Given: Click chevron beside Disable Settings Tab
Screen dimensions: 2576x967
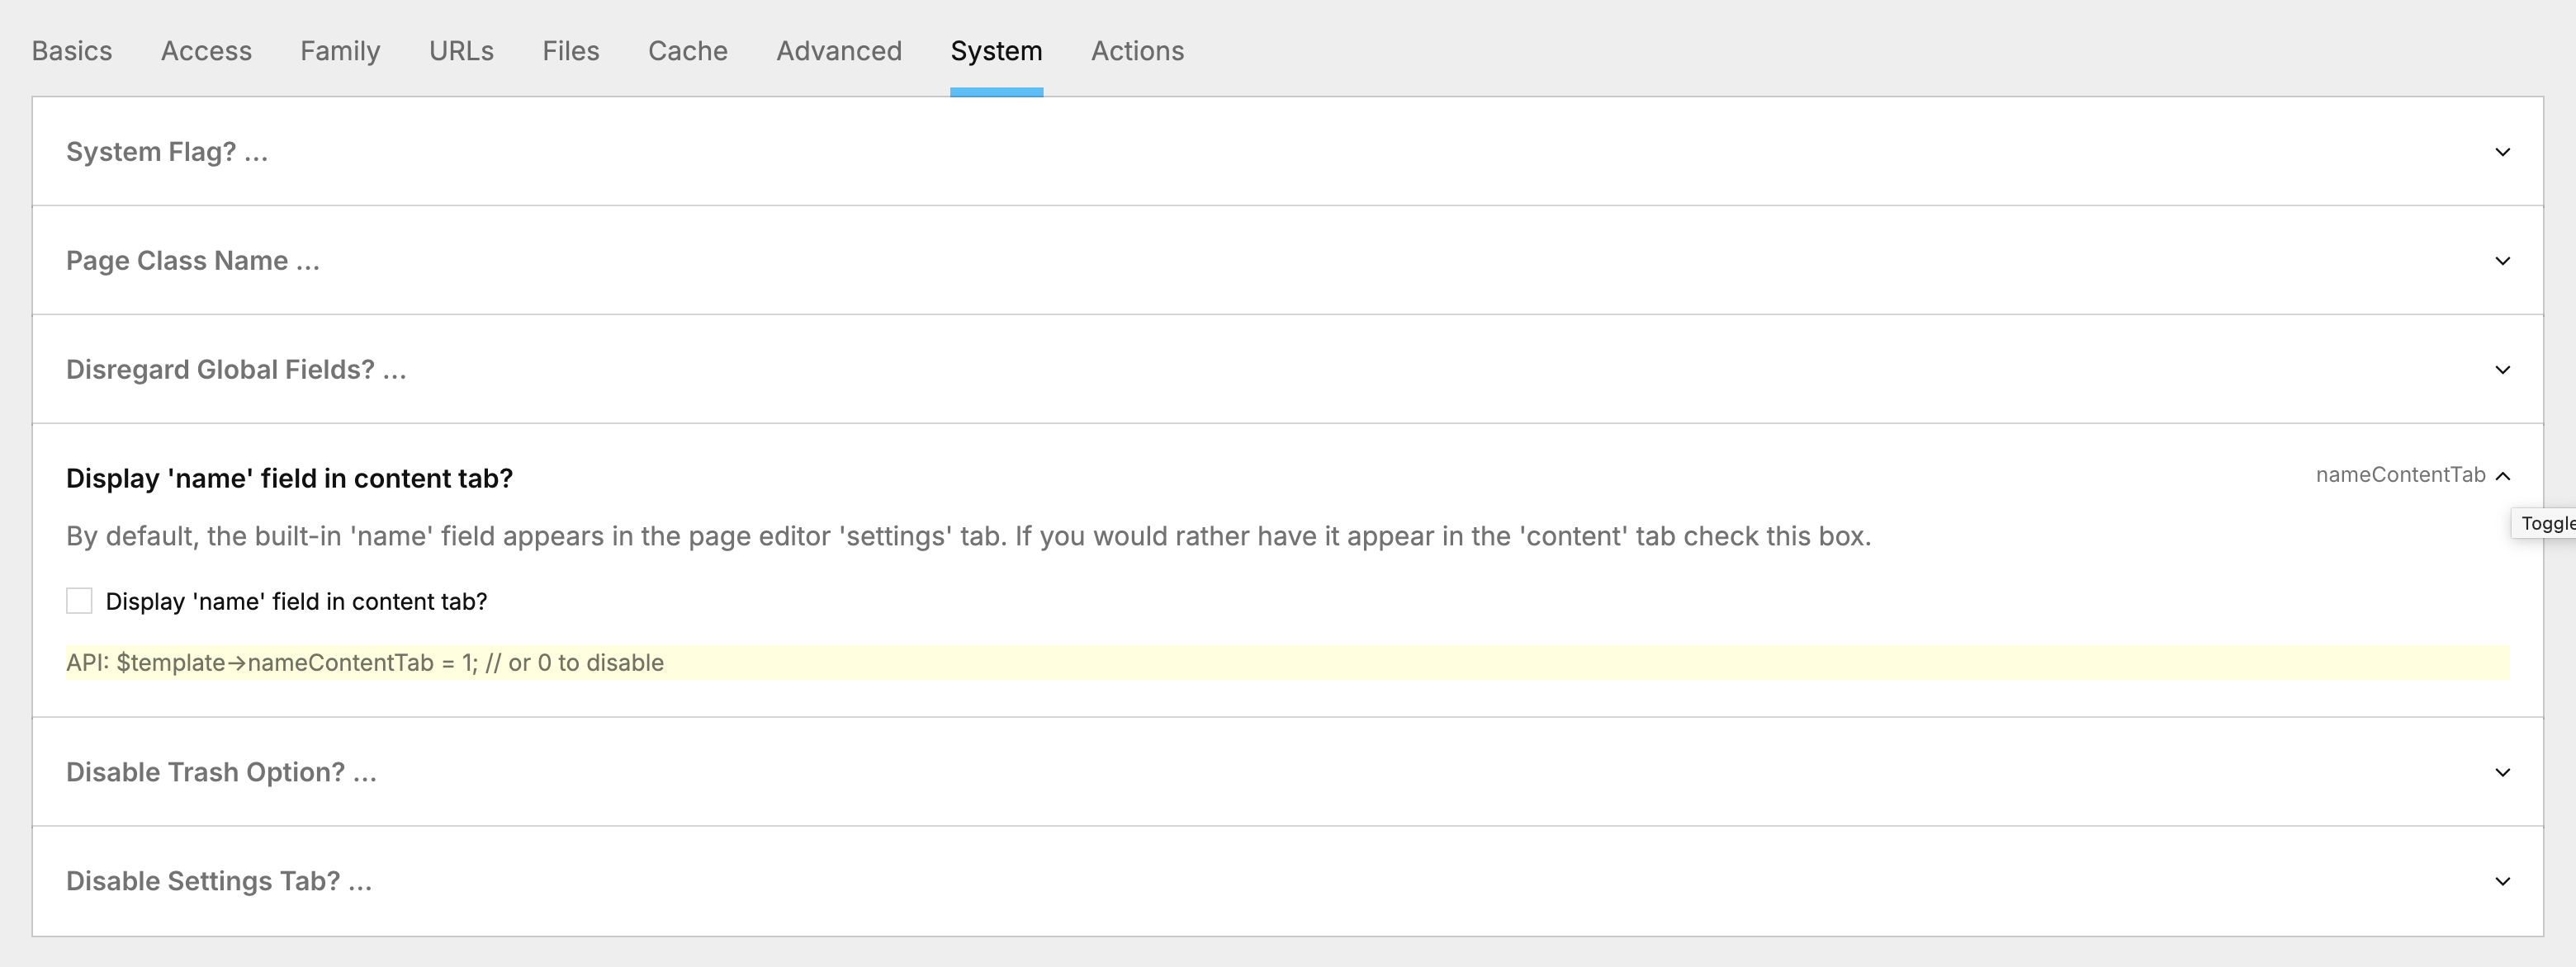Looking at the screenshot, I should click(2502, 881).
